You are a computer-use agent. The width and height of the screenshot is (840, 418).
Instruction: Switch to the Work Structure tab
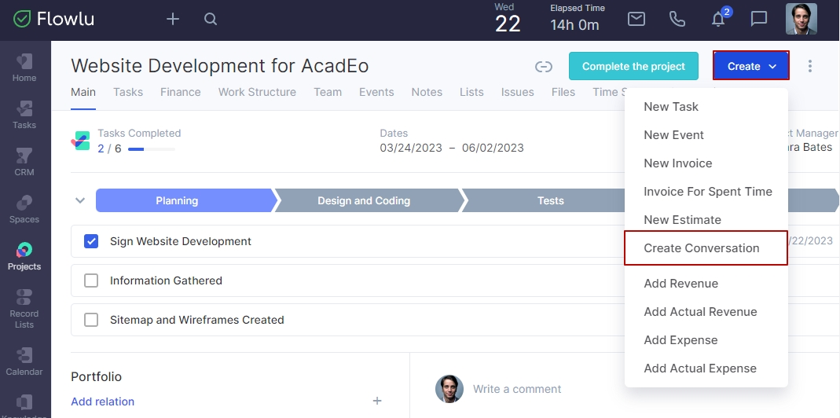click(257, 92)
